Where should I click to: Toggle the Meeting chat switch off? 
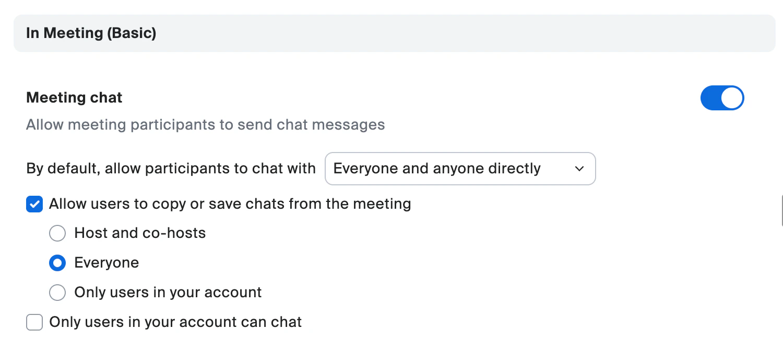[722, 98]
